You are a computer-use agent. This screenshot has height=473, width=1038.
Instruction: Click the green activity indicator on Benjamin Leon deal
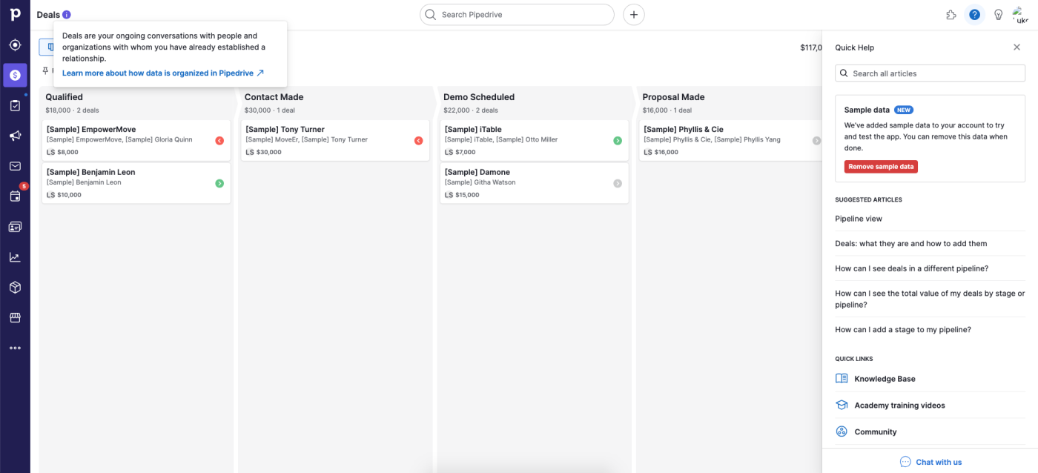[219, 183]
